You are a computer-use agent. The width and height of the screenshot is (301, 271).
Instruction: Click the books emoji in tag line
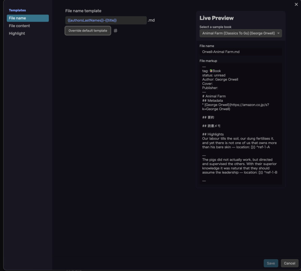[211, 71]
